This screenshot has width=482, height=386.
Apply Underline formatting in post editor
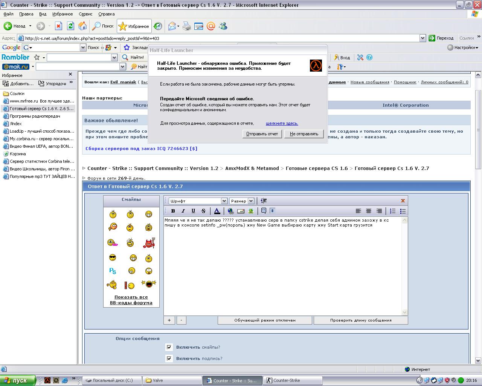pos(193,211)
